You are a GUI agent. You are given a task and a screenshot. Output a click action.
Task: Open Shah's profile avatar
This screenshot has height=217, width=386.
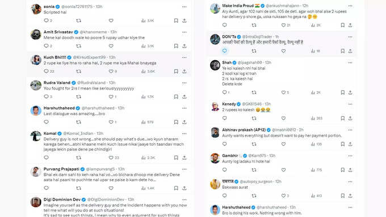click(215, 65)
